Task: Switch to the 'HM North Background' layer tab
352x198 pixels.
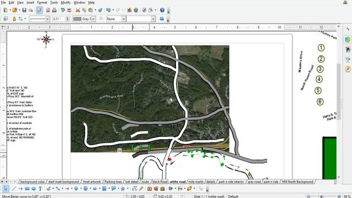Action: (x=298, y=182)
